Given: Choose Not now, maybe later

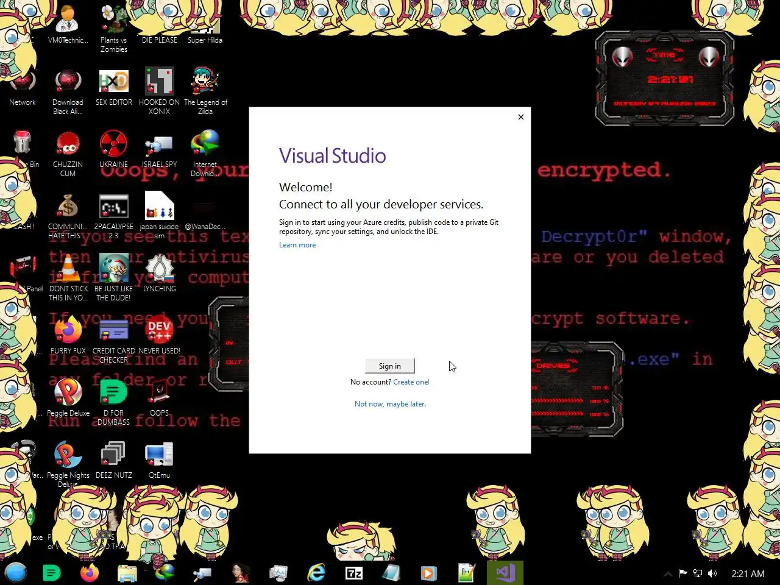Looking at the screenshot, I should coord(390,404).
